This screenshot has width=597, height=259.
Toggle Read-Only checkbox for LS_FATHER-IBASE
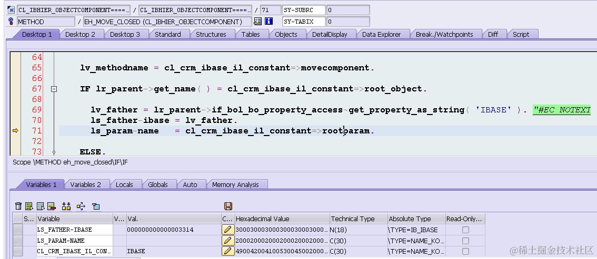[x=465, y=230]
